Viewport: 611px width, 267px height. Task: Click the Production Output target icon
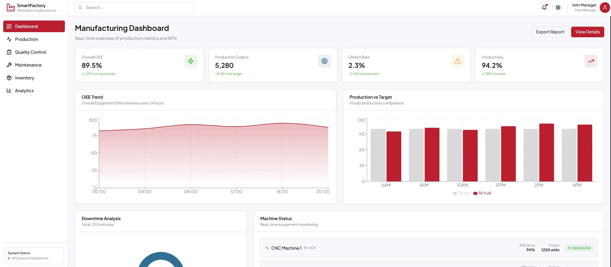pyautogui.click(x=324, y=61)
